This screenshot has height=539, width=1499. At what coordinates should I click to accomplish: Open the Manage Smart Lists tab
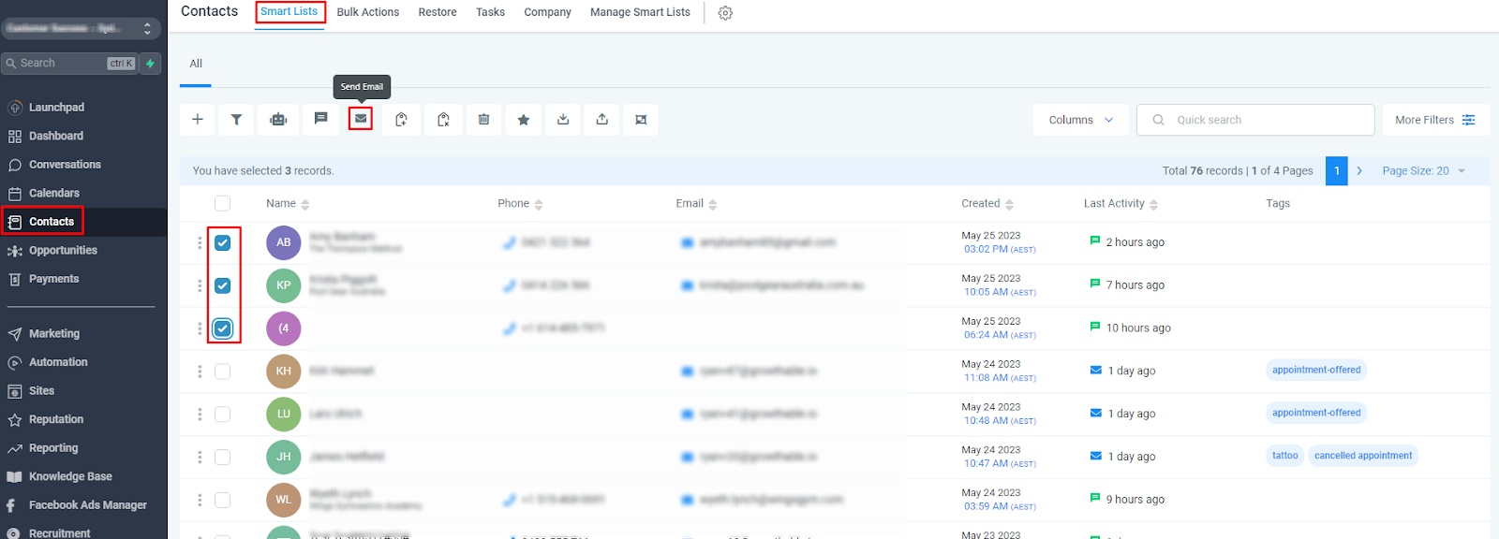(640, 12)
